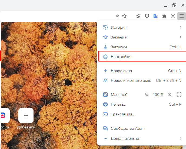The image size is (186, 149).
Task: Zoom in with the plus magnifier
Action: 170,95
